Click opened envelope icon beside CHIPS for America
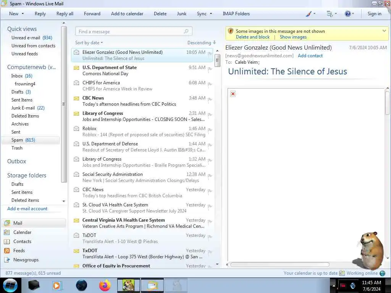The image size is (391, 293). tap(76, 82)
